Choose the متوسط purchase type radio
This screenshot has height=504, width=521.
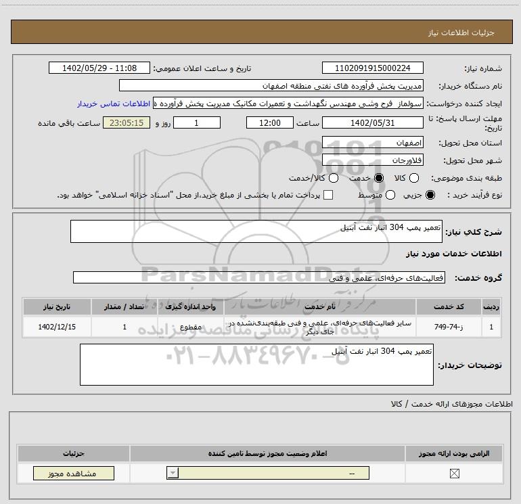(390, 195)
